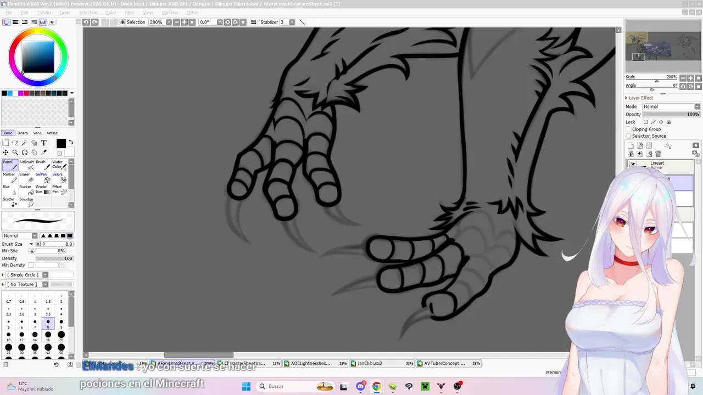Choose the Magic Wand tool
703x395 pixels.
(x=25, y=143)
